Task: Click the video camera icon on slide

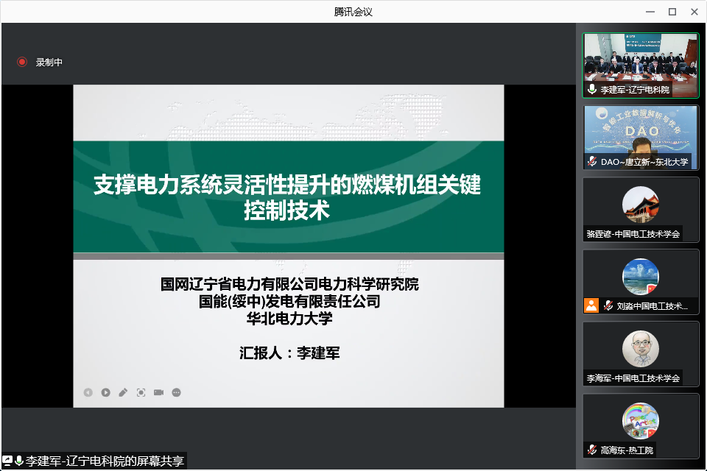Action: tap(158, 392)
